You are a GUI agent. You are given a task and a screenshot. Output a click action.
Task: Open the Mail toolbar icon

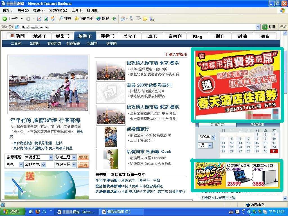(x=123, y=19)
